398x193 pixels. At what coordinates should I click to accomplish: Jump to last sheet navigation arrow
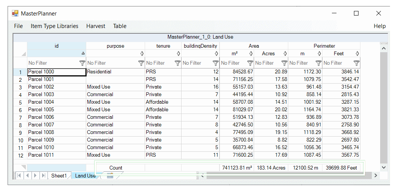43,175
